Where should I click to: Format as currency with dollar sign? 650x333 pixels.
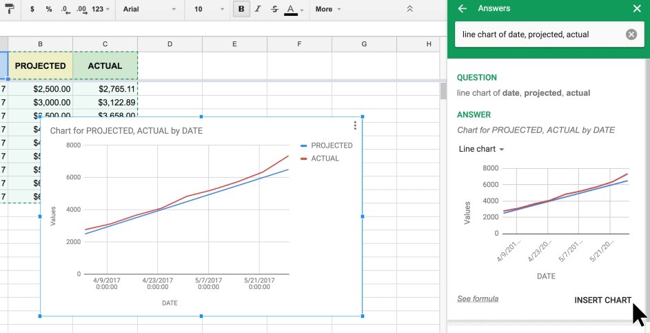[x=33, y=9]
